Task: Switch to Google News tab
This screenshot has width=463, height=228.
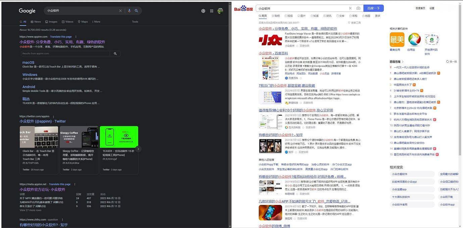Action: pyautogui.click(x=36, y=22)
